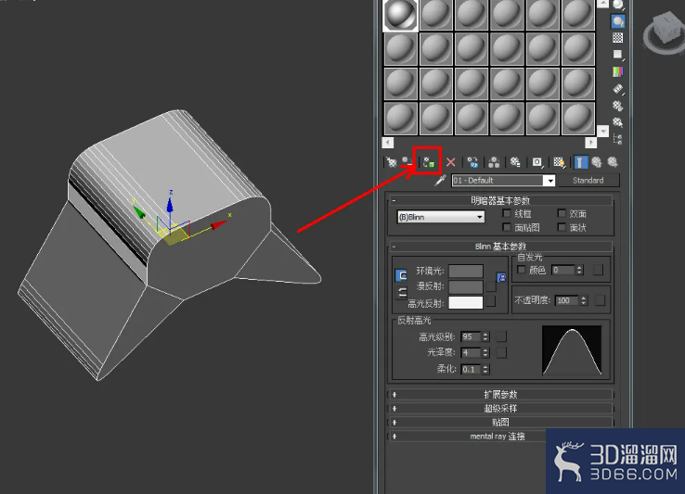The height and width of the screenshot is (494, 685).
Task: Toggle the ambient-diffuse color lock button
Action: click(401, 275)
